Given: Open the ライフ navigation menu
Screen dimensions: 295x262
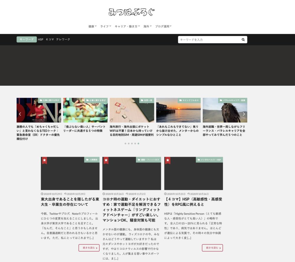Looking at the screenshot, I should click(x=106, y=26).
